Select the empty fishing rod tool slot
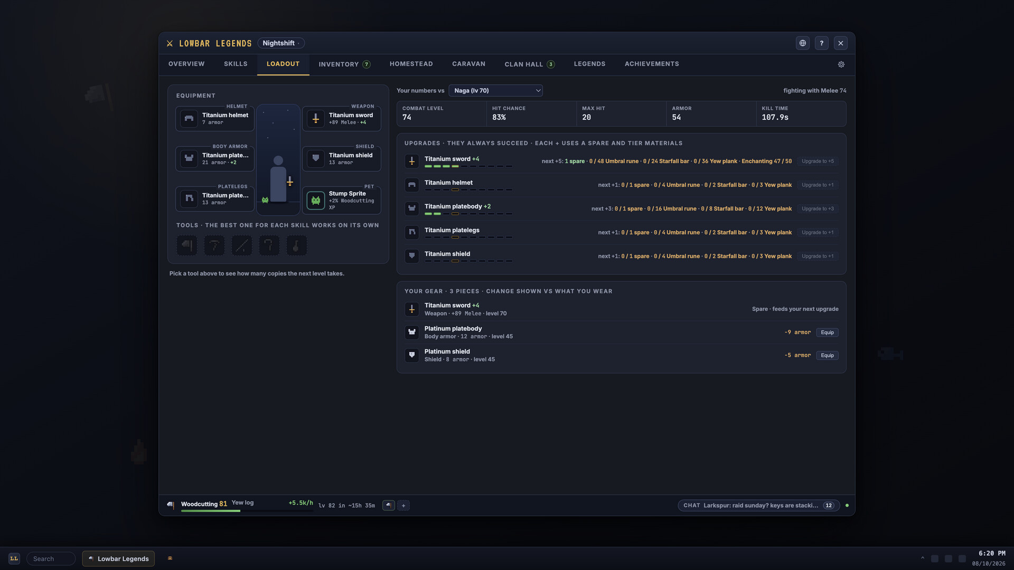The height and width of the screenshot is (570, 1014). [241, 245]
